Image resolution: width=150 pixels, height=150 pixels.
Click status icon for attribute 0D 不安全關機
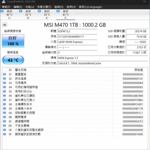[4, 126]
